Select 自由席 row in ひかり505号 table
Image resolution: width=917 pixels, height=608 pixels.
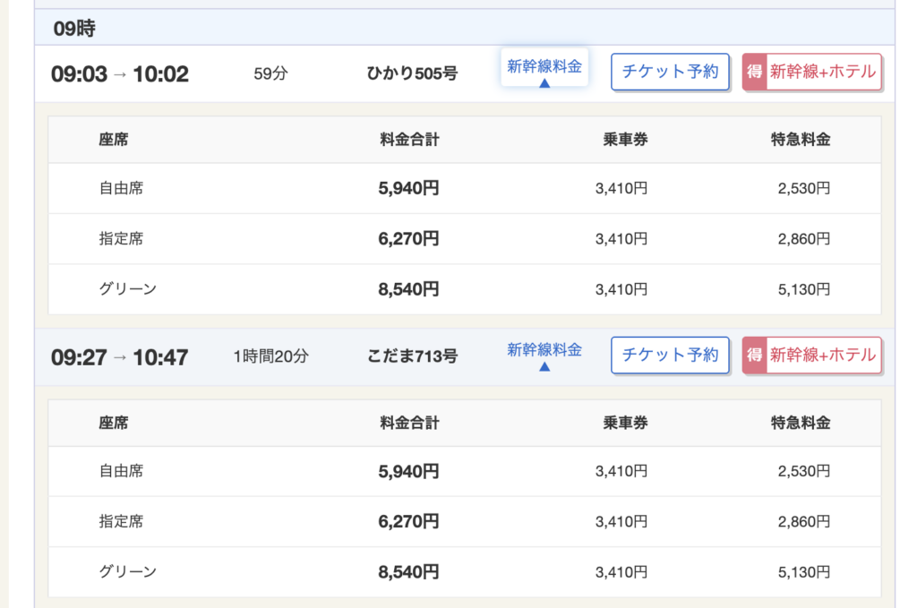(x=465, y=188)
